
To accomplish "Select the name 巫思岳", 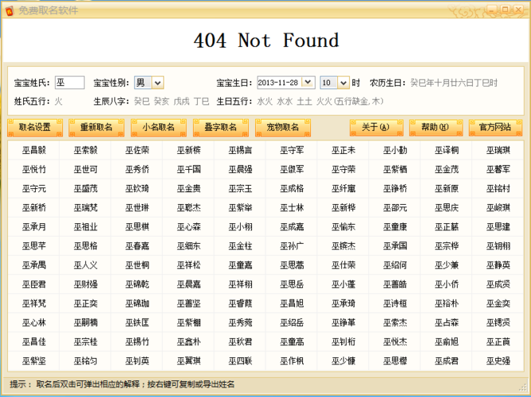I will tap(292, 284).
